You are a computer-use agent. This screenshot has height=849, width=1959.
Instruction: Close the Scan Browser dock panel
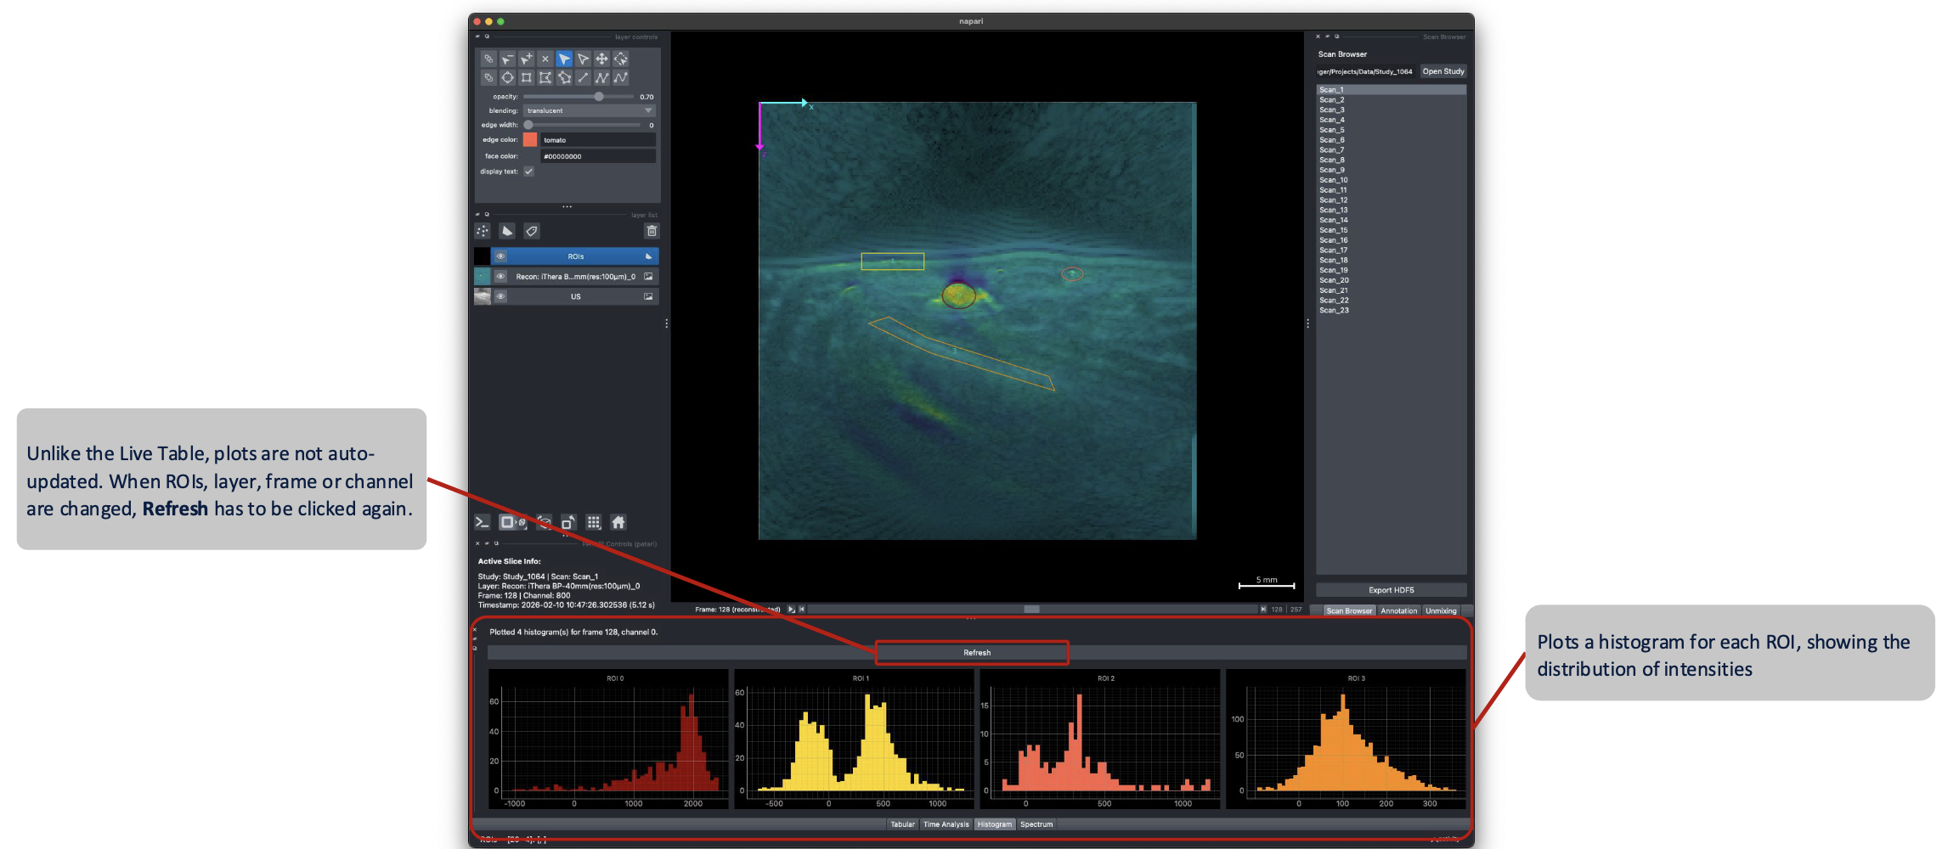[1318, 37]
